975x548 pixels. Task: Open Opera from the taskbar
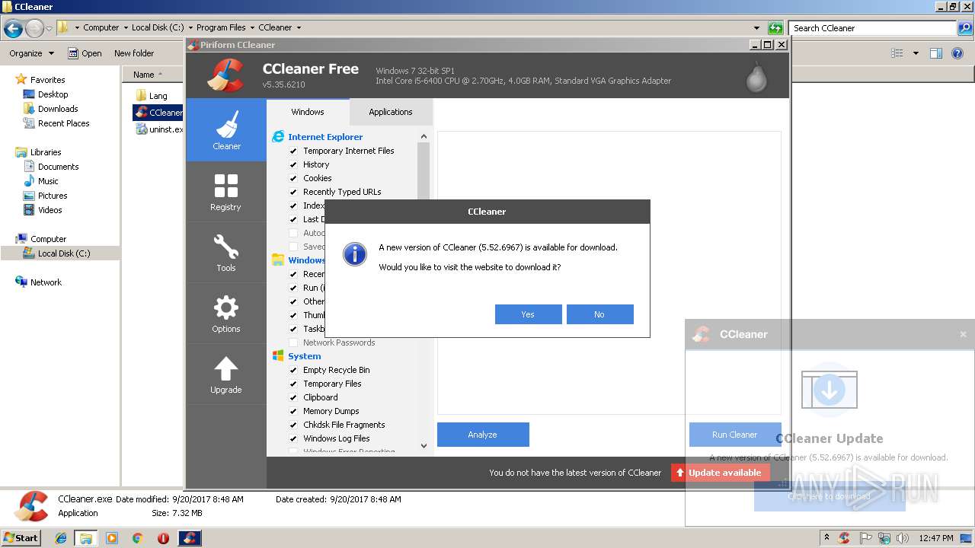point(163,538)
